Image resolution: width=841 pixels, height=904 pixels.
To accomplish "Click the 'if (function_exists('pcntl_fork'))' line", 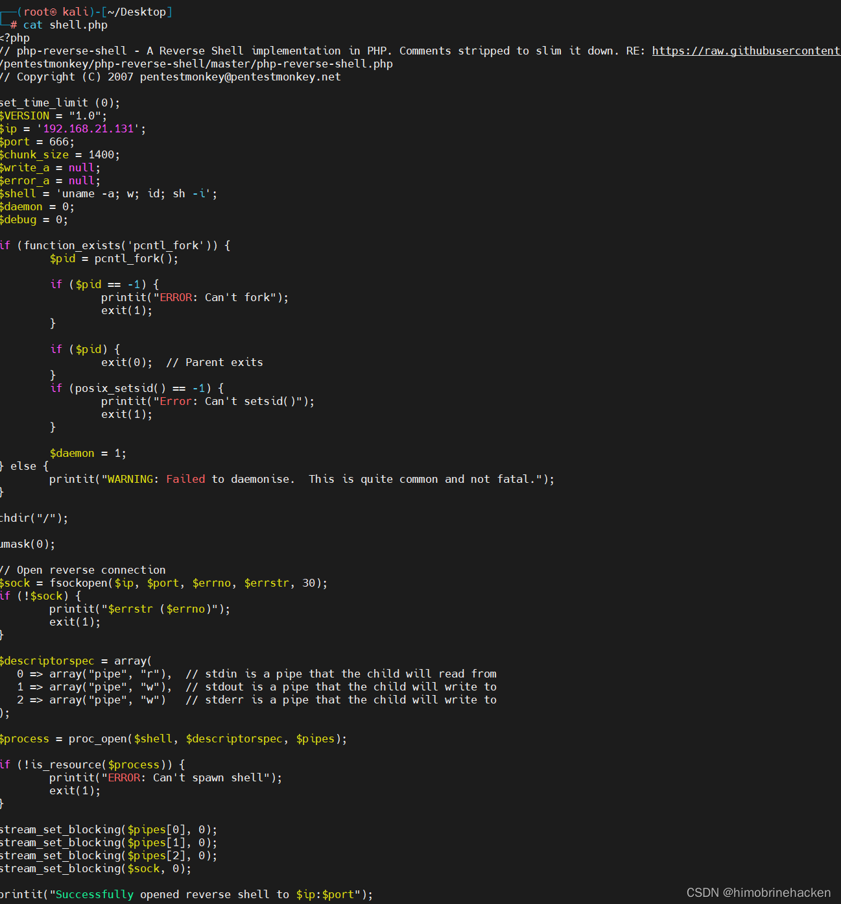I will coord(115,245).
